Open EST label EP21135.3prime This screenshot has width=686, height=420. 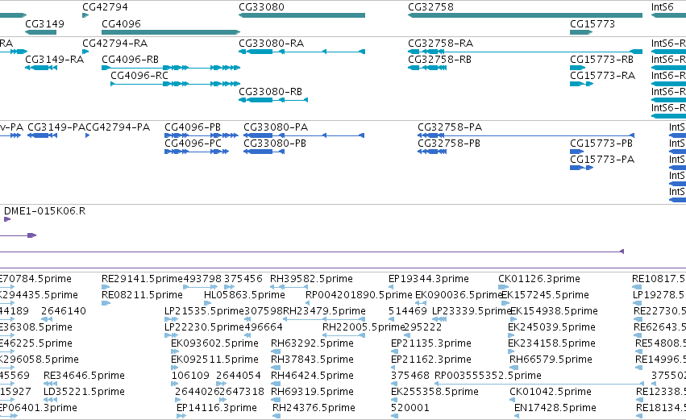point(431,343)
